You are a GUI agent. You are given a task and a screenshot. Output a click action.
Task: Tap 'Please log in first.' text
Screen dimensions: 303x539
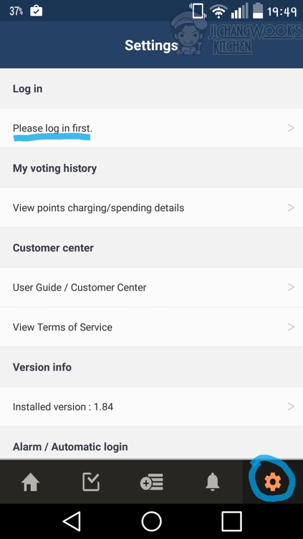[53, 128]
